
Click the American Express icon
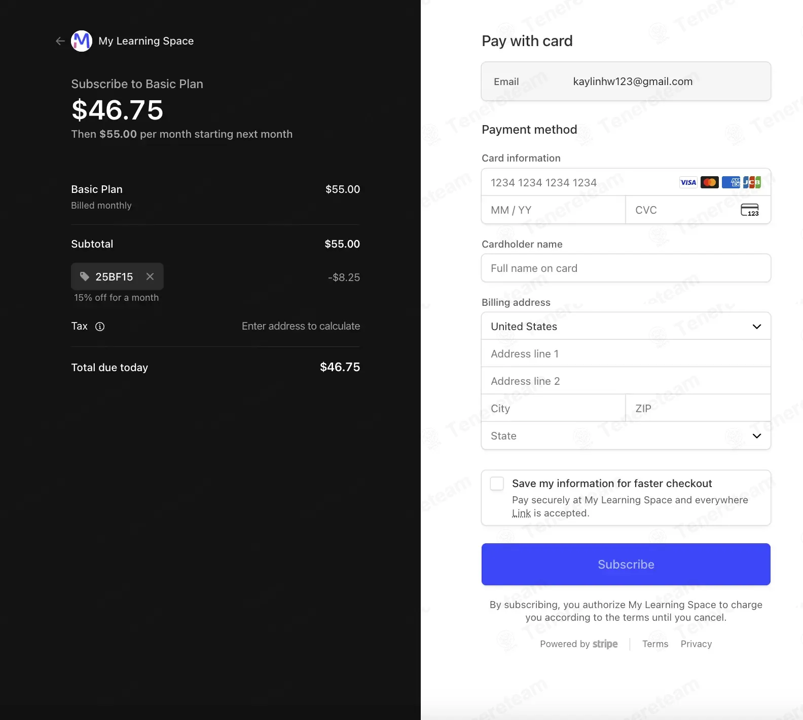731,182
